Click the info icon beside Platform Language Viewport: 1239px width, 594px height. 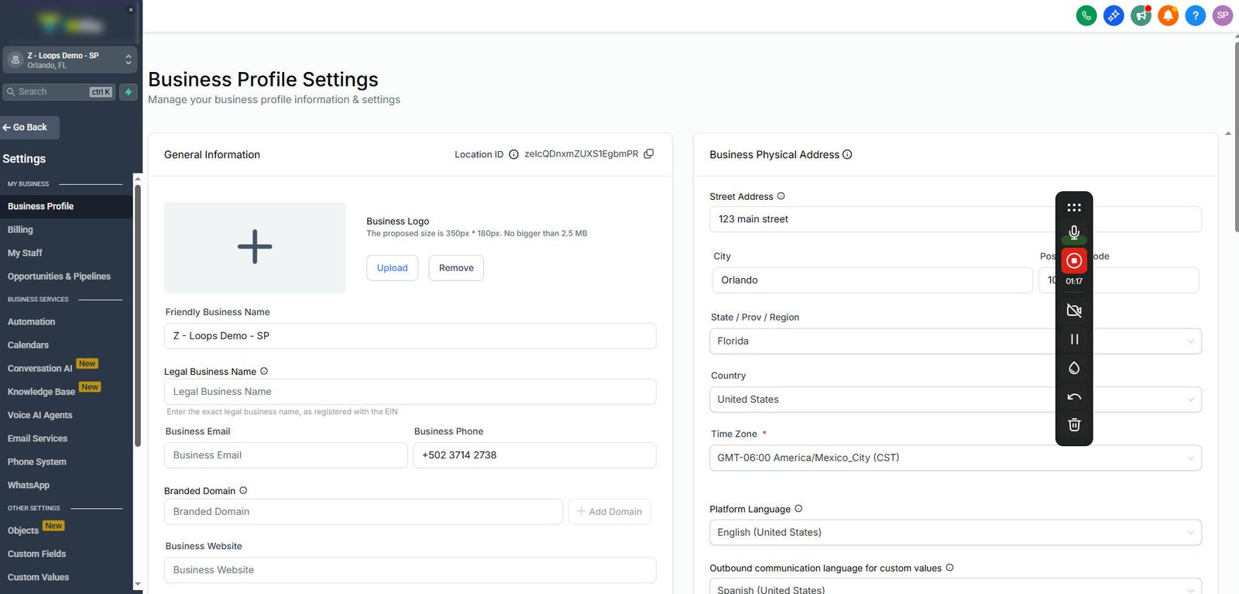pyautogui.click(x=798, y=509)
